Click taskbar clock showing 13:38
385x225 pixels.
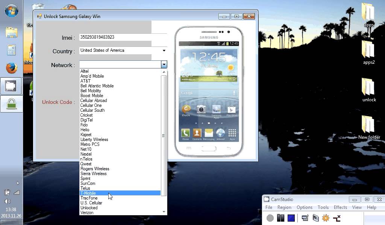tap(11, 210)
